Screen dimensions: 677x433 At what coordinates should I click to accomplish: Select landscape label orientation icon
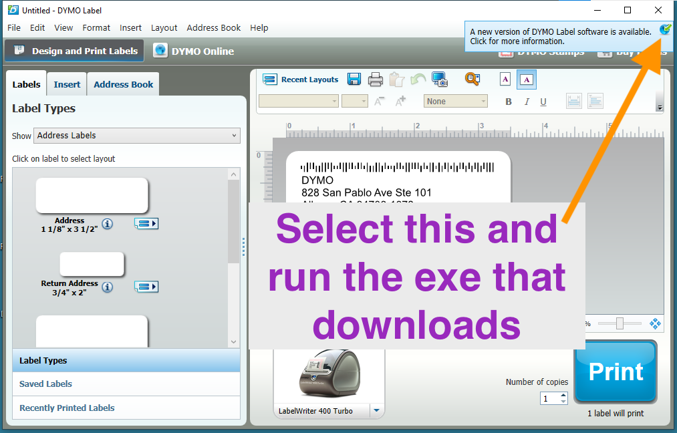[x=527, y=80]
